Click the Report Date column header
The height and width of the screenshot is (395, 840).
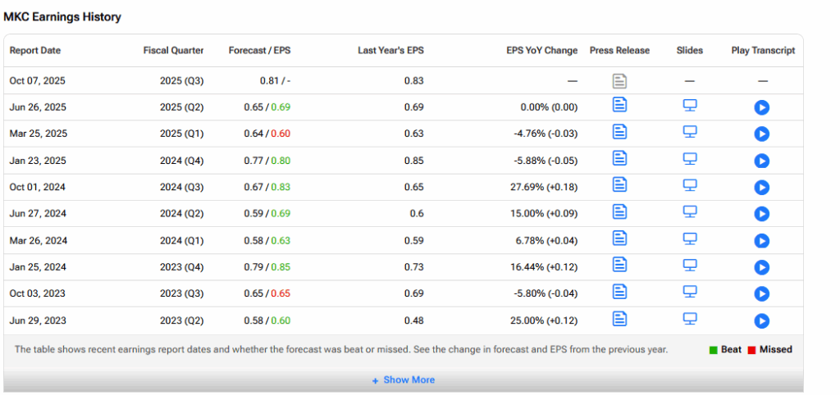pyautogui.click(x=35, y=51)
